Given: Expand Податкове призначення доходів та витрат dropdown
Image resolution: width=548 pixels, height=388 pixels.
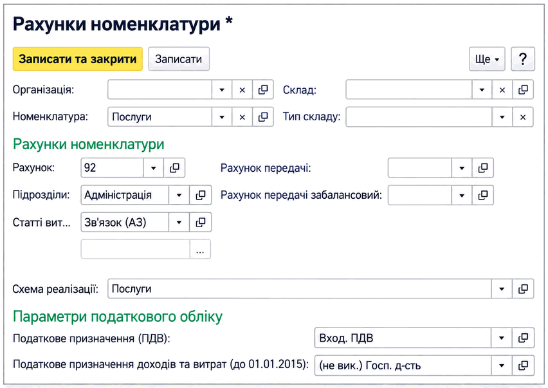Looking at the screenshot, I should (x=502, y=365).
